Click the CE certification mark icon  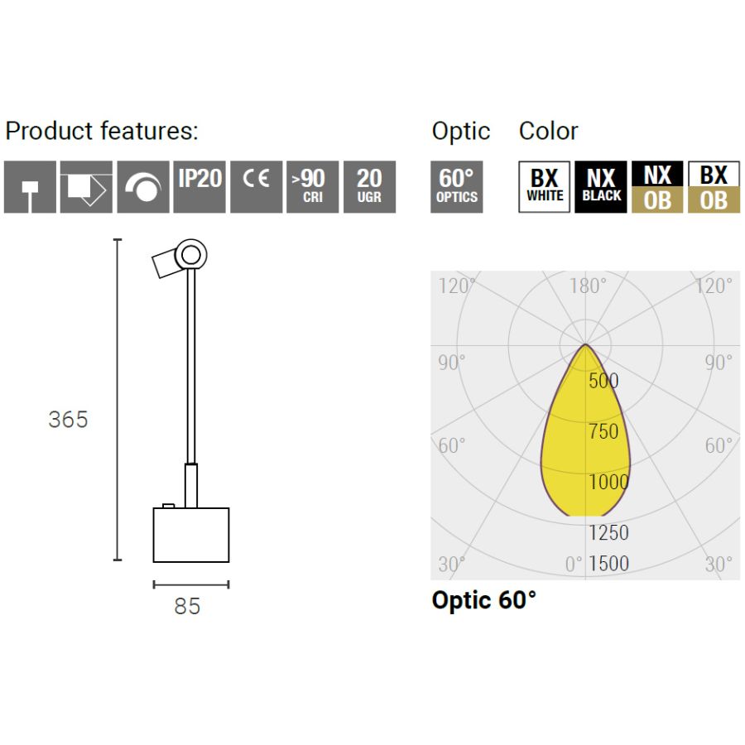coord(256,187)
